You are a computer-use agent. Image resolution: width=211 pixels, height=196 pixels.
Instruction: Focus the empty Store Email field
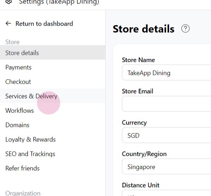click(x=167, y=104)
